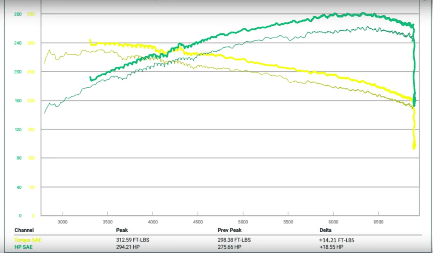Viewport: 433px width, 253px height.
Task: Click the 3000 RPM x-axis tick label
Action: click(x=62, y=222)
